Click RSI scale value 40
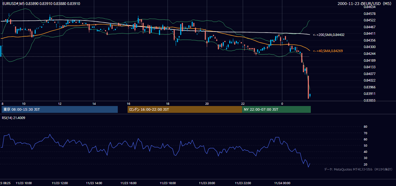Screen dimensions: 396x186 [x=365, y=152]
